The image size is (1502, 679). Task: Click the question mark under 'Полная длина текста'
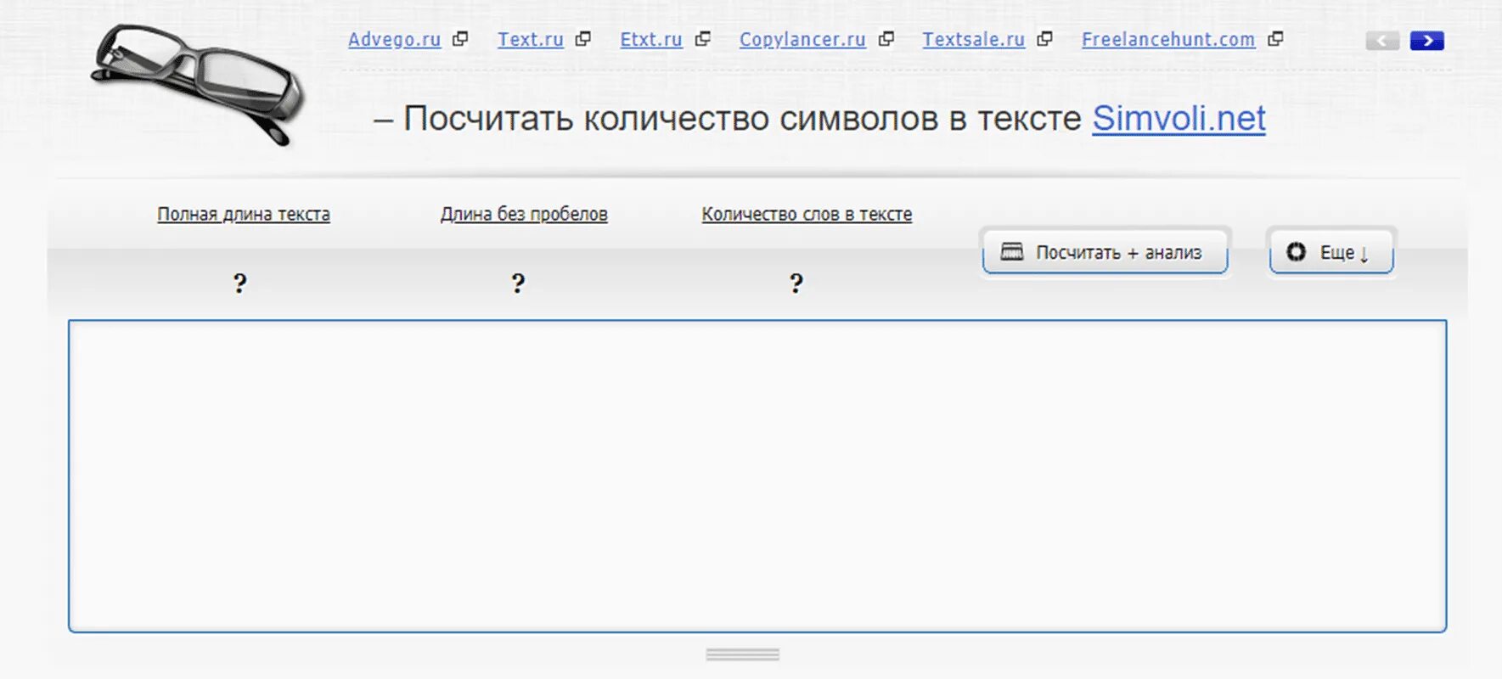[240, 283]
